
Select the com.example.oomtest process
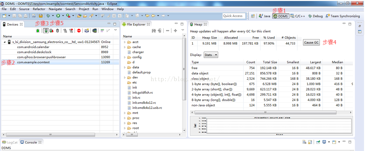click(x=33, y=62)
